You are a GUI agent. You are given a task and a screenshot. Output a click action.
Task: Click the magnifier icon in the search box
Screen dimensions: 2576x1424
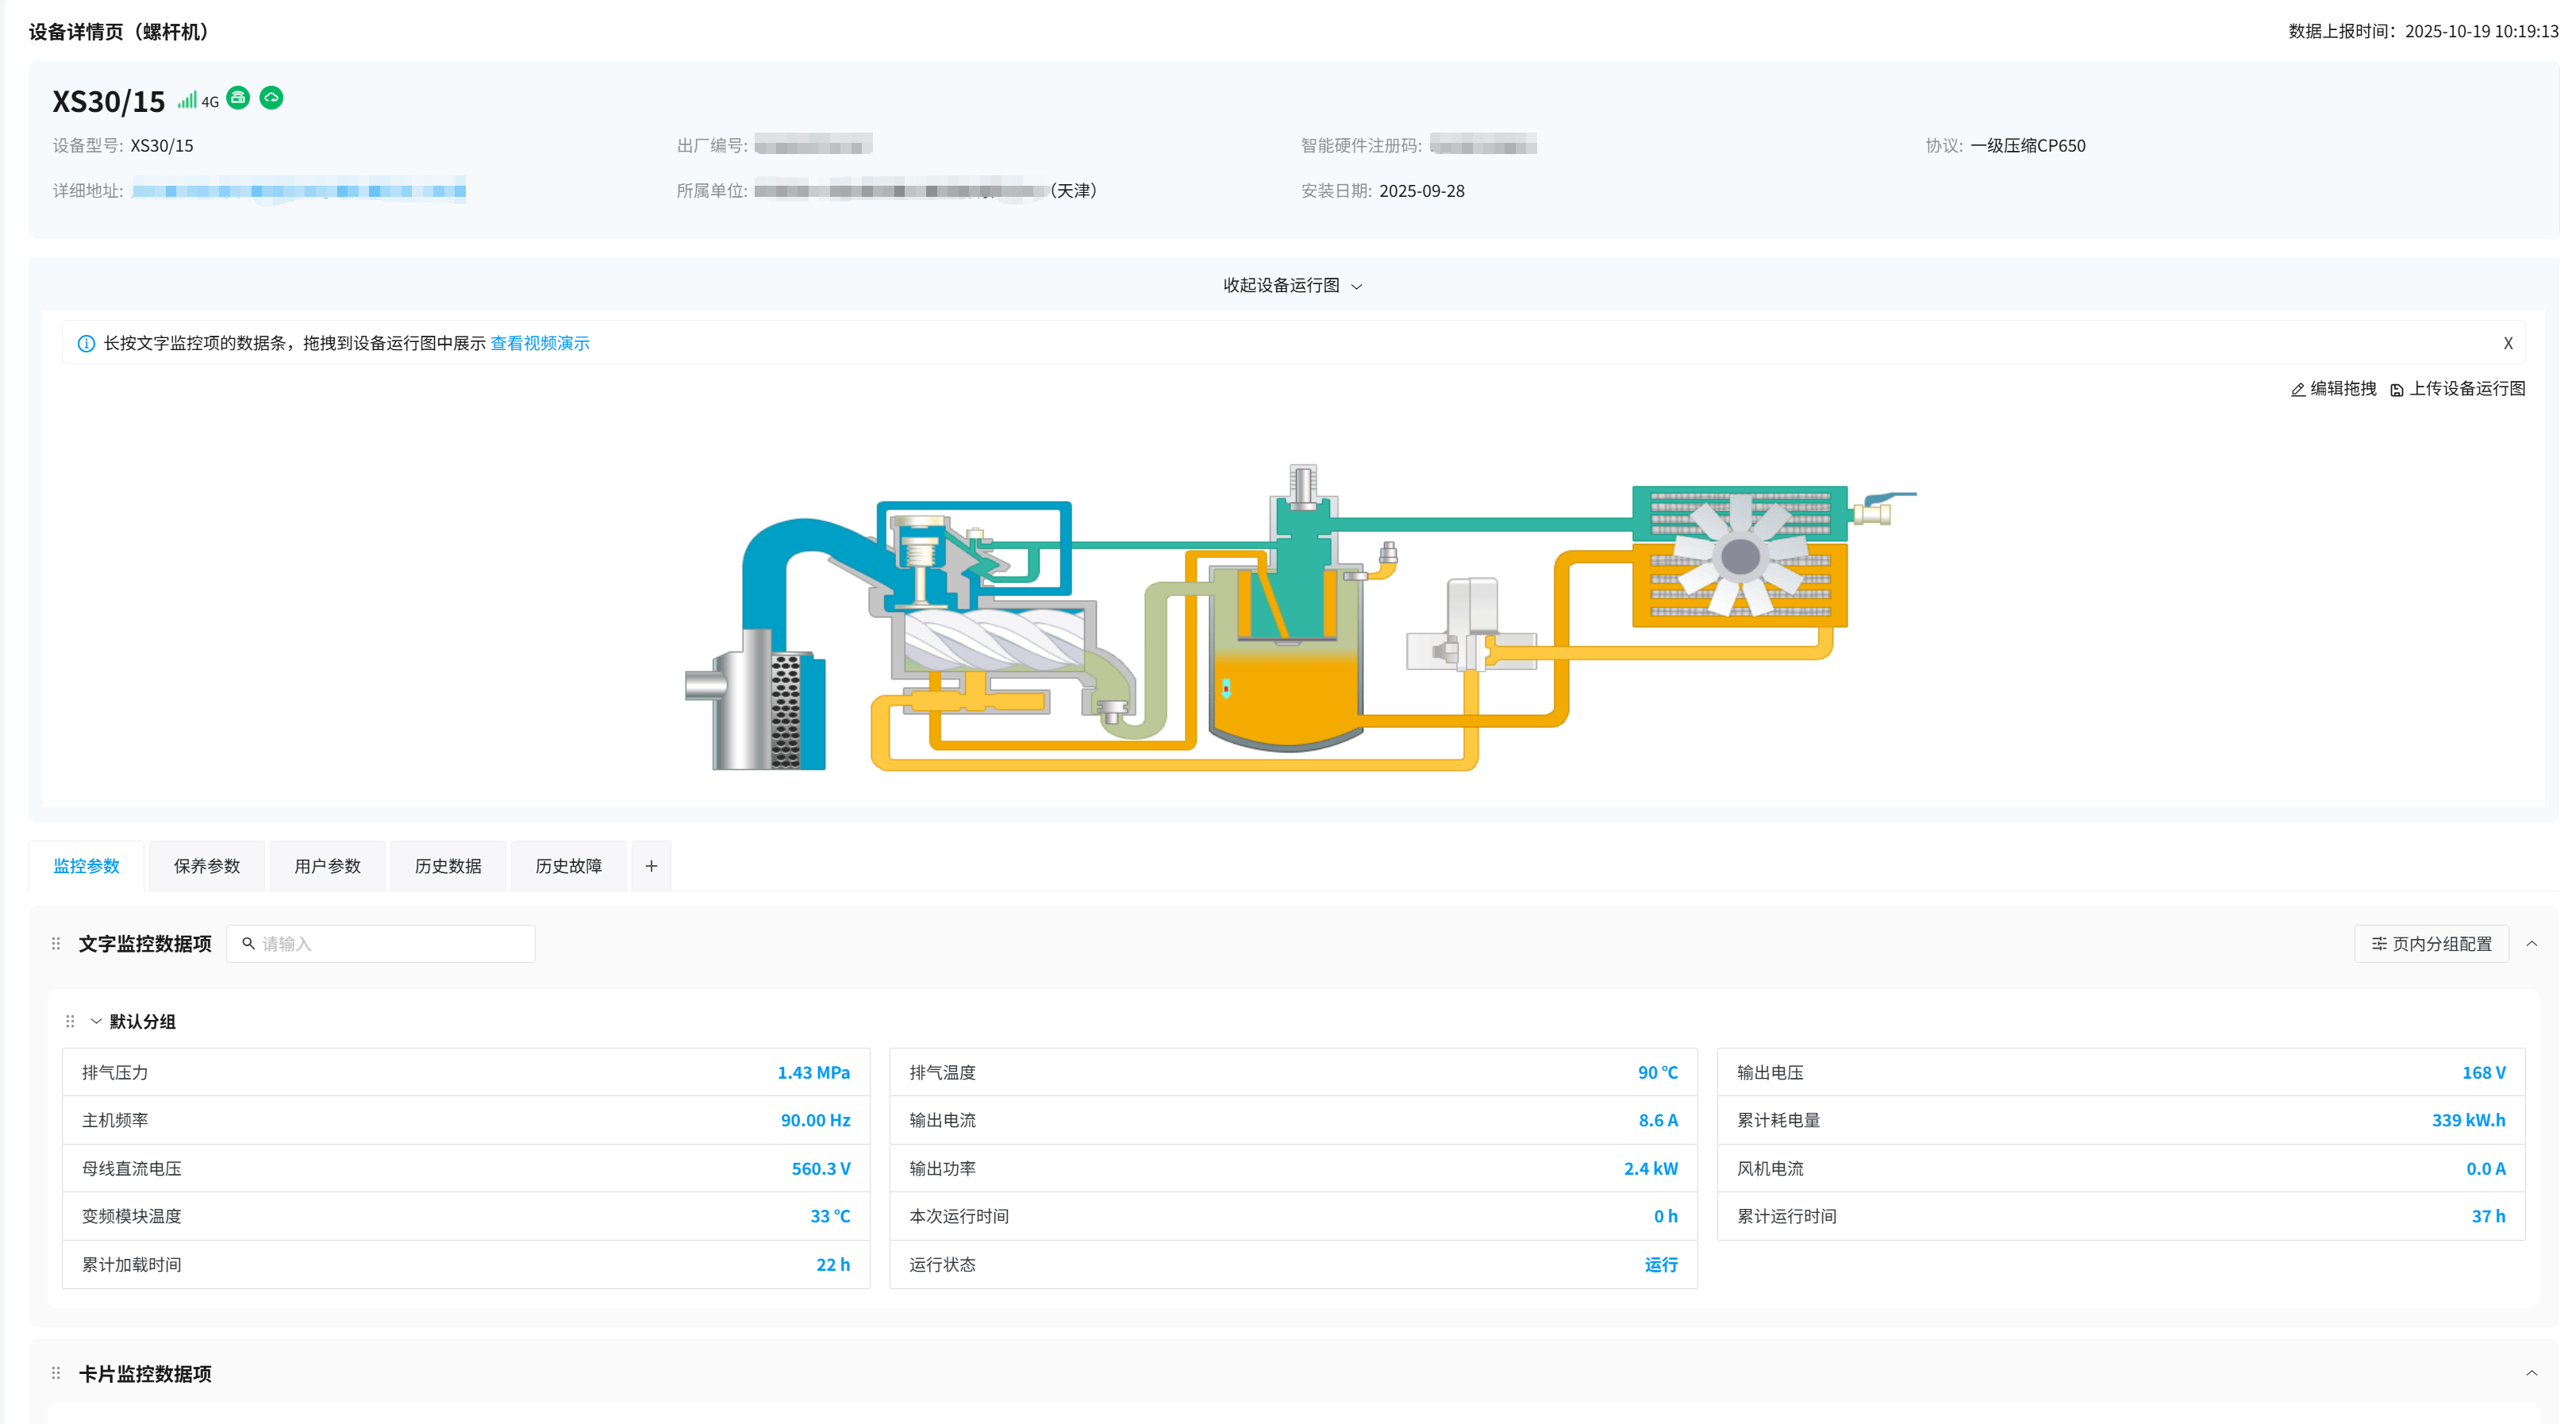pos(248,943)
